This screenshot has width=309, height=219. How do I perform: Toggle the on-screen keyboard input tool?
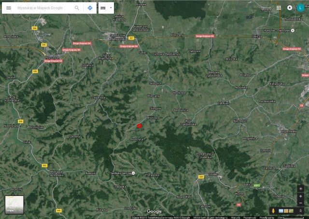point(103,8)
